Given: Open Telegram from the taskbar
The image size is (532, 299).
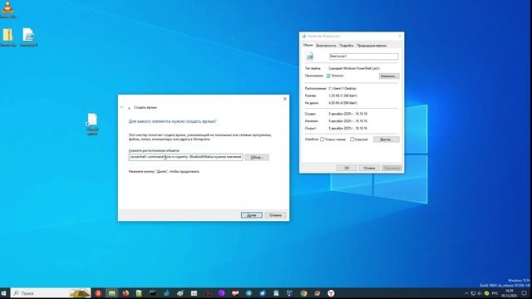Looking at the screenshot, I should click(x=249, y=293).
